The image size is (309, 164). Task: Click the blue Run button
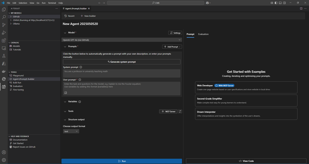122,161
